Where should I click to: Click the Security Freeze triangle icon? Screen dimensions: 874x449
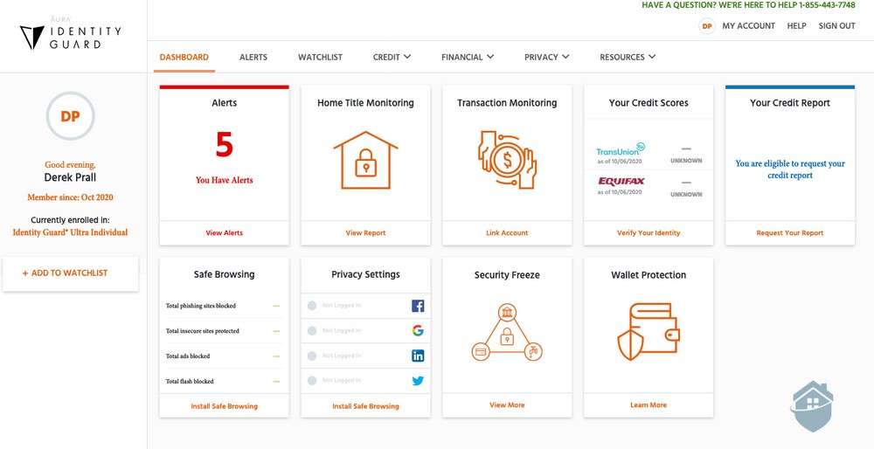click(x=507, y=335)
